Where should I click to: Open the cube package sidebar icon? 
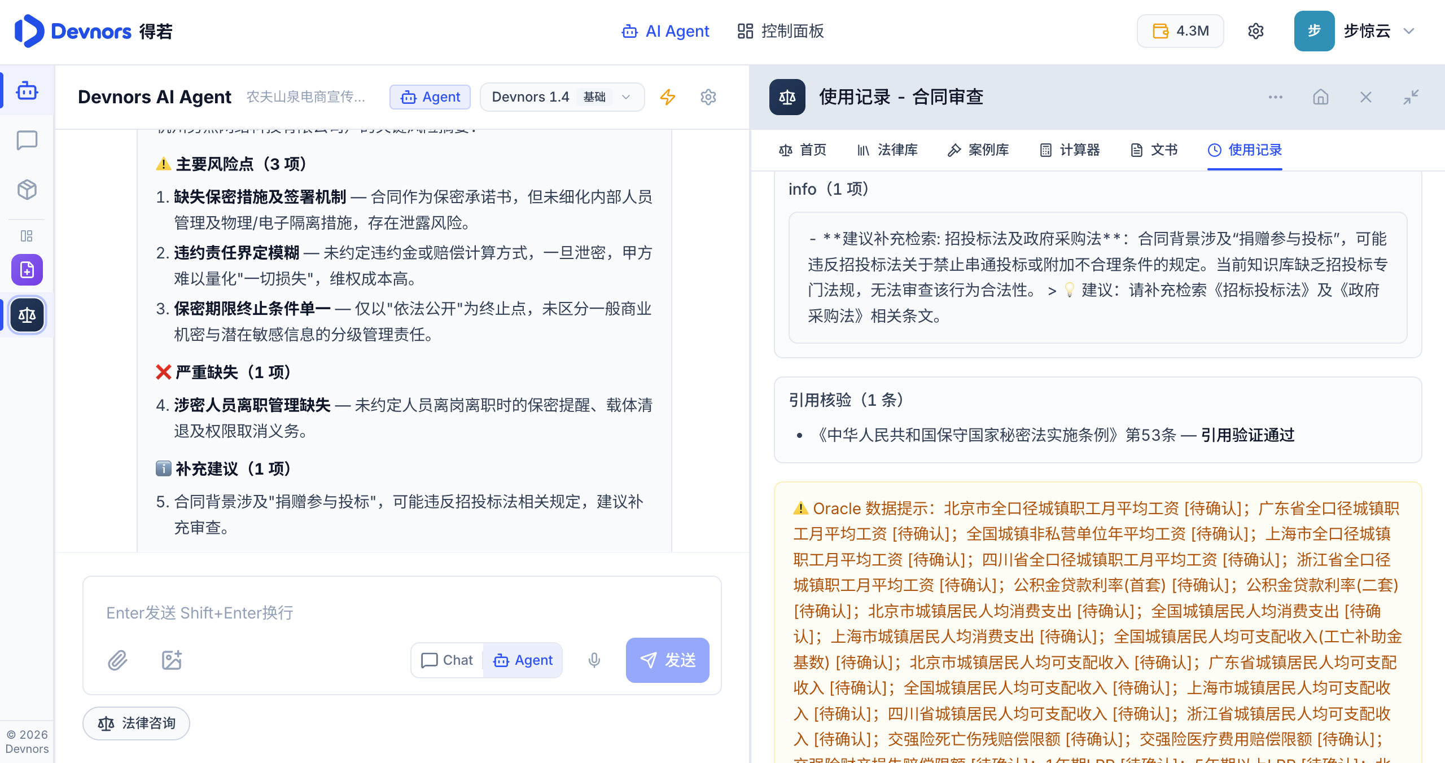pos(27,190)
